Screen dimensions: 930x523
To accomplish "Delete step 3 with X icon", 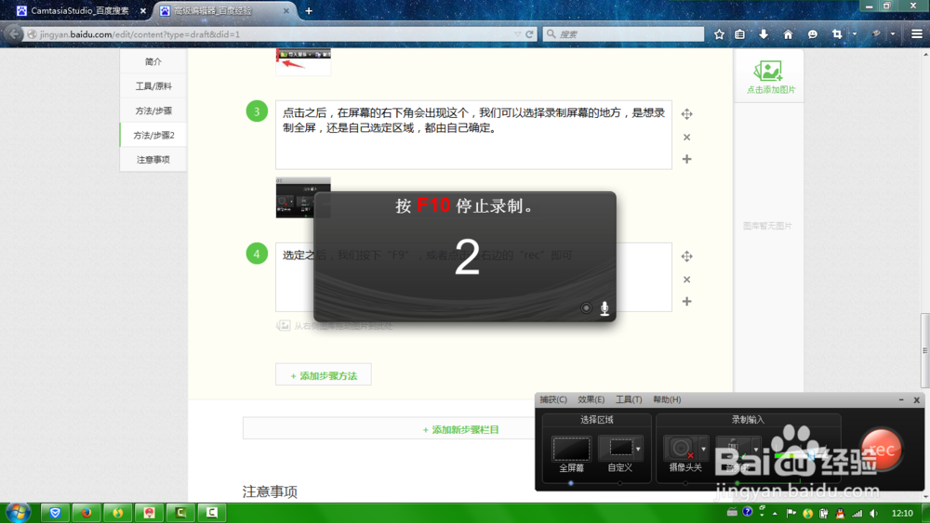I will tap(687, 137).
